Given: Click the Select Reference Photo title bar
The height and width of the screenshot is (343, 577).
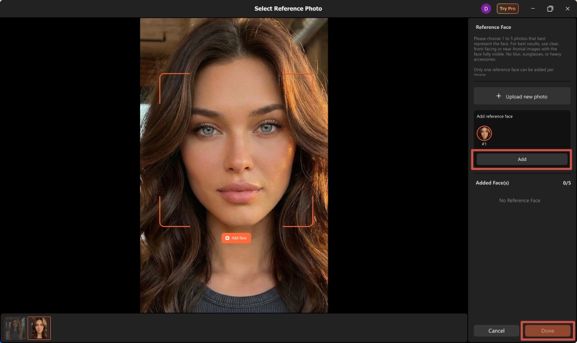Looking at the screenshot, I should 287,8.
